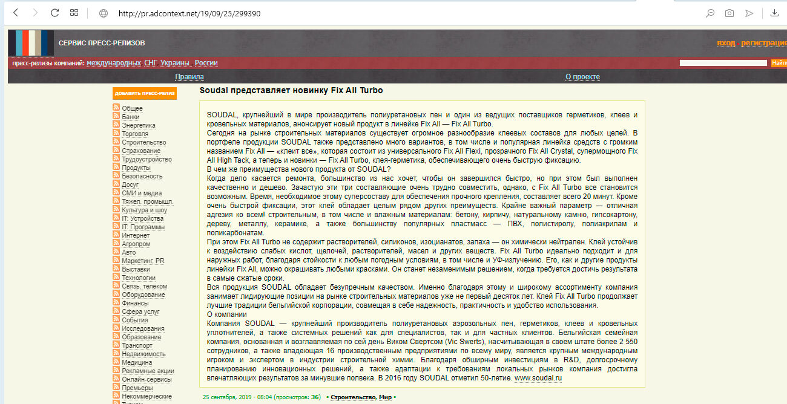Click Добавить пресс-релиз orange button
787x404 pixels.
click(x=145, y=93)
